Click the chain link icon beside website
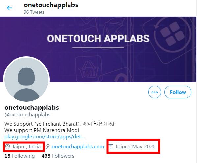This screenshot has width=197, height=163. pos(47,147)
